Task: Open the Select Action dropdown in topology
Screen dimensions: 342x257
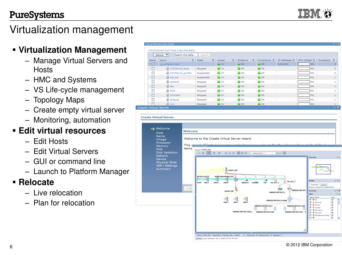Action: click(x=264, y=153)
